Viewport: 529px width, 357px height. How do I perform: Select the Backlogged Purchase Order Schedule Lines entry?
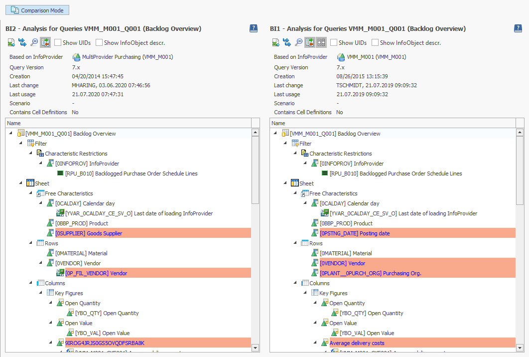point(129,173)
